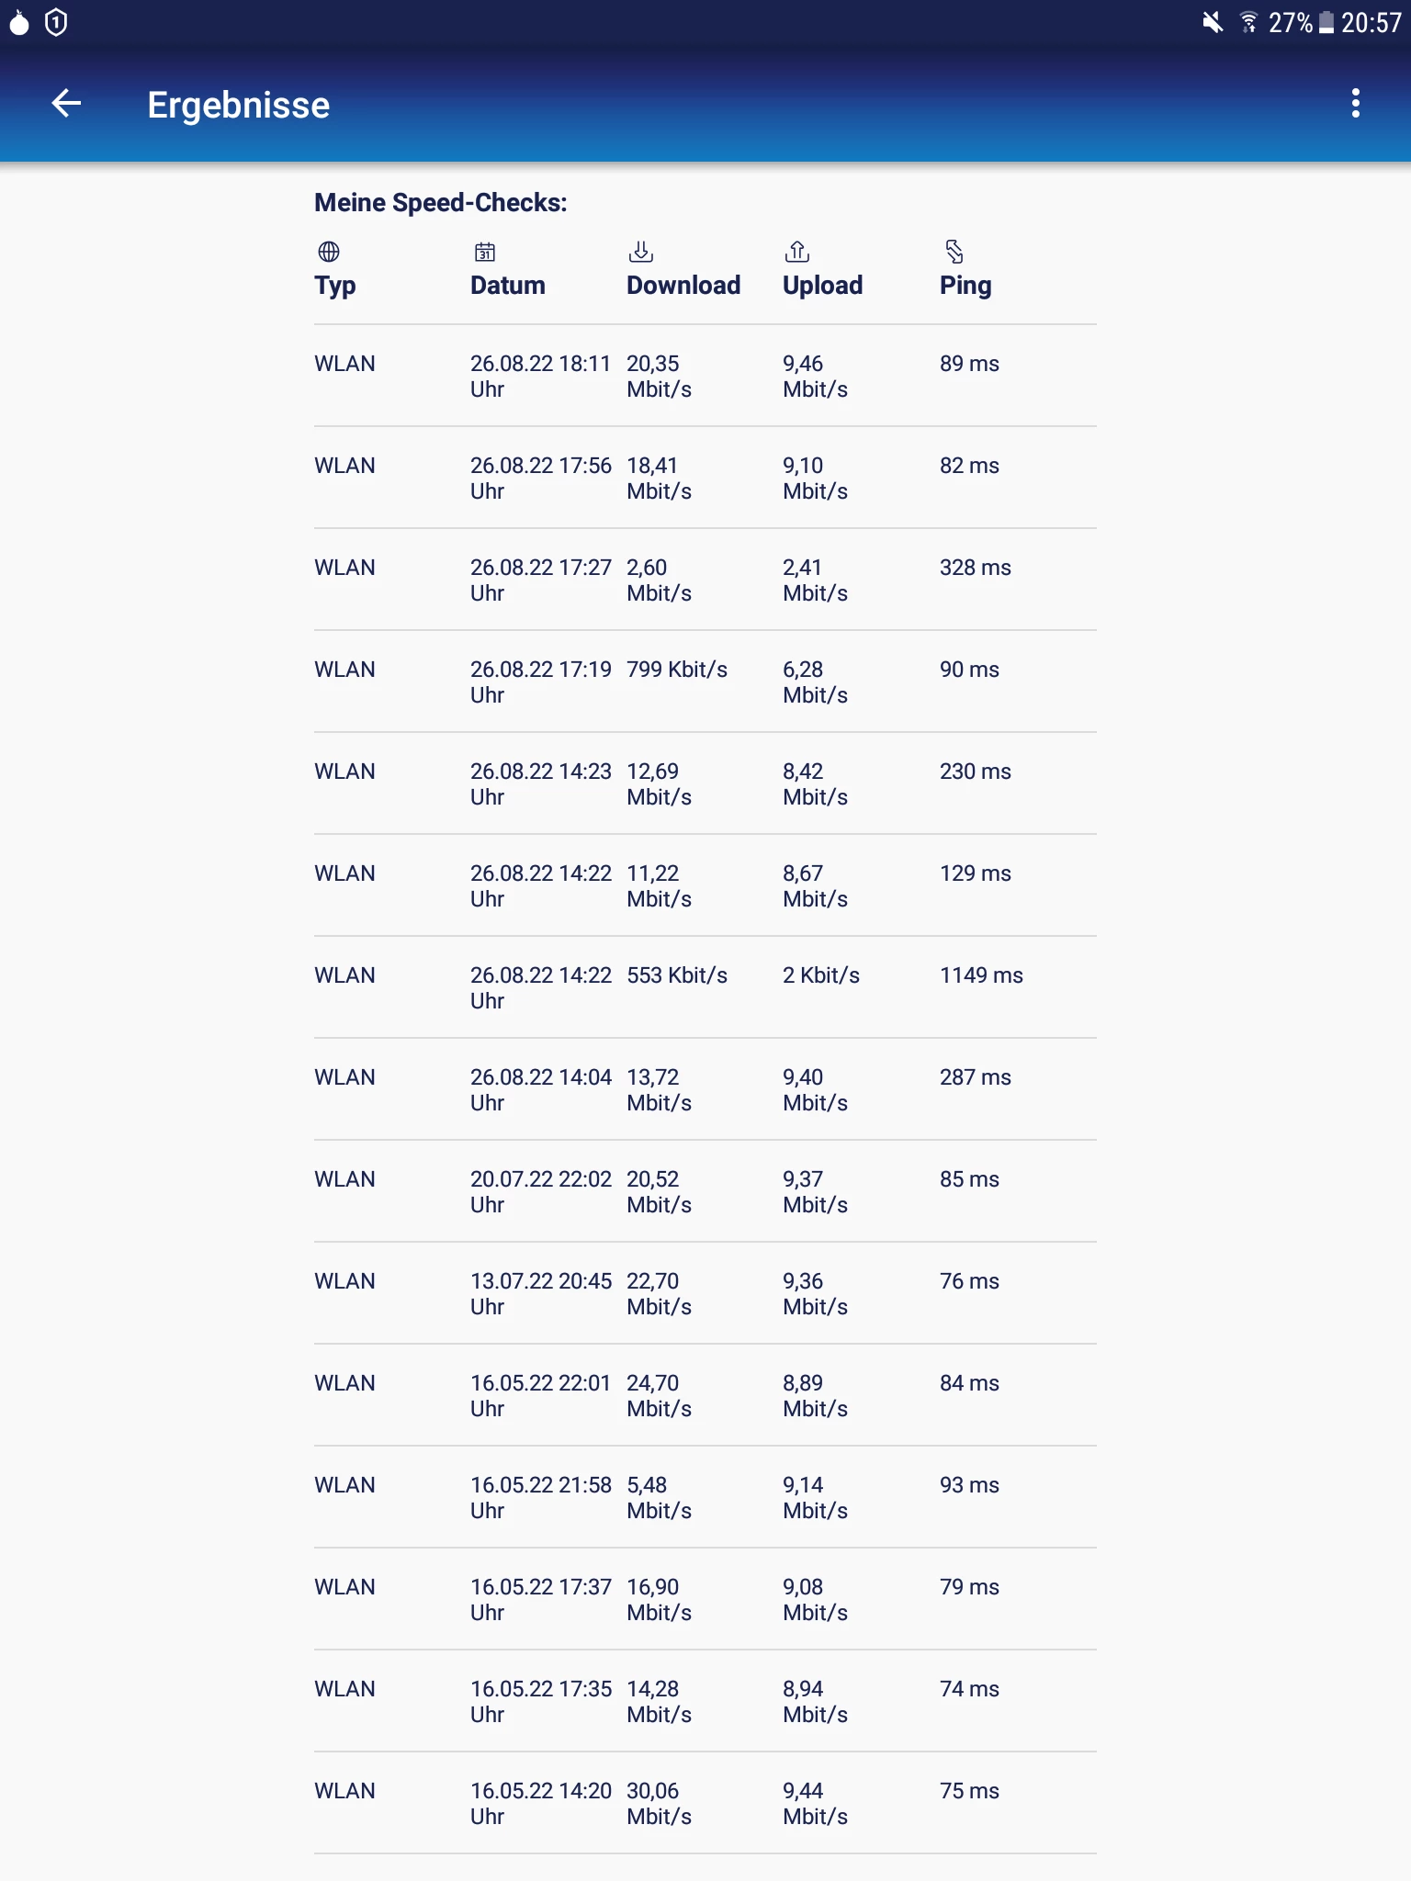Tap the Download column header
1411x1881 pixels.
683,286
